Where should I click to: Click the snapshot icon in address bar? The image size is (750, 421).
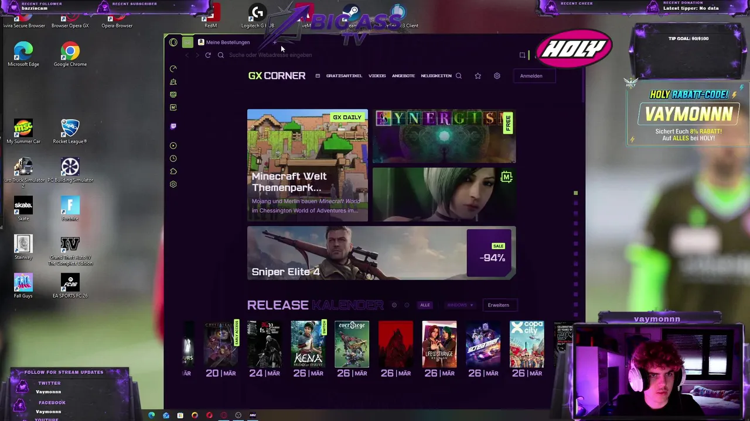pos(522,55)
